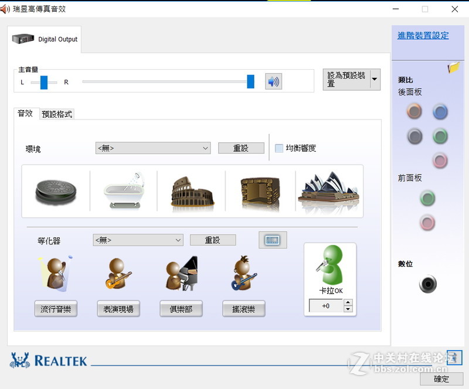Select the bathroom environment icon
Screen dimensions: 469x389
[x=124, y=190]
